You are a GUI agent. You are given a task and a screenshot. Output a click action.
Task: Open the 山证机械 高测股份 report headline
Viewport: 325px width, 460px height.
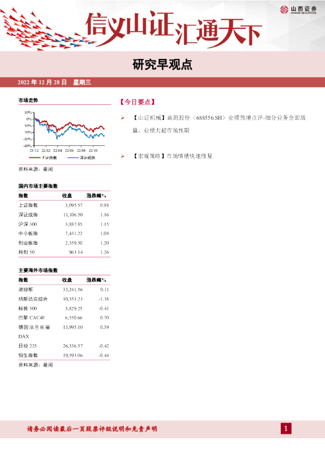[x=219, y=124]
